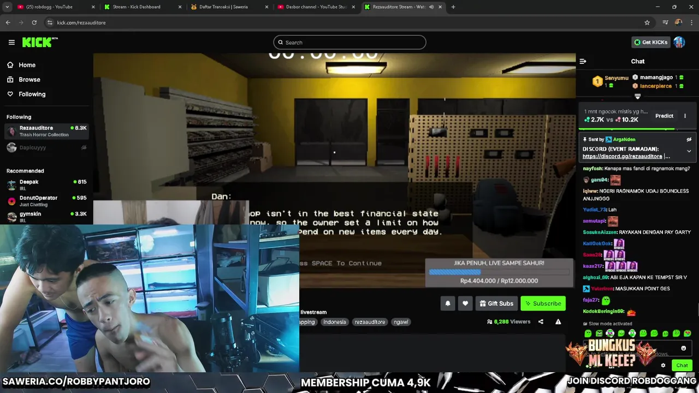The width and height of the screenshot is (699, 393).
Task: Click the rezaauditore tag
Action: click(x=370, y=322)
